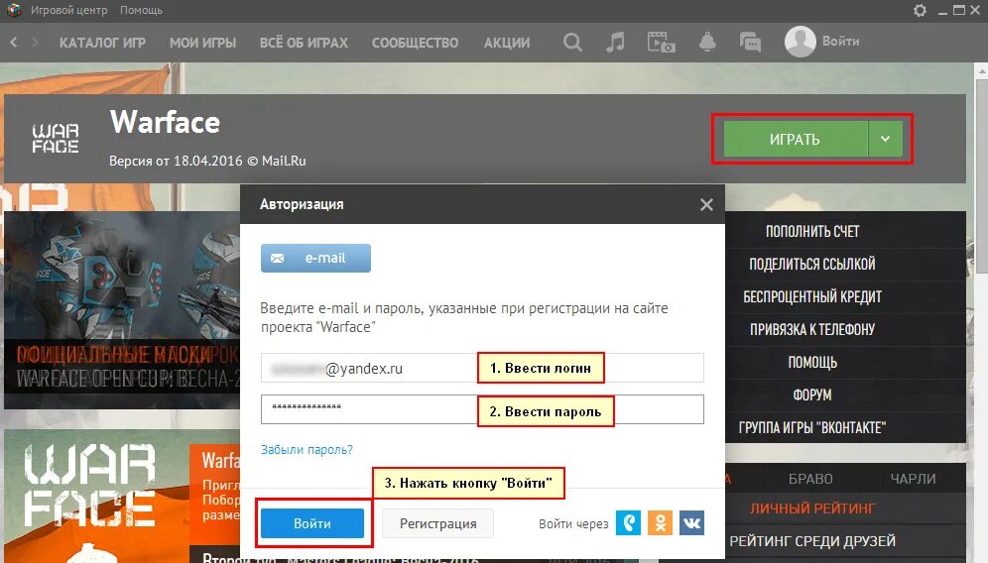Click the Game Center cube logo
Image resolution: width=988 pixels, height=563 pixels.
[x=13, y=10]
